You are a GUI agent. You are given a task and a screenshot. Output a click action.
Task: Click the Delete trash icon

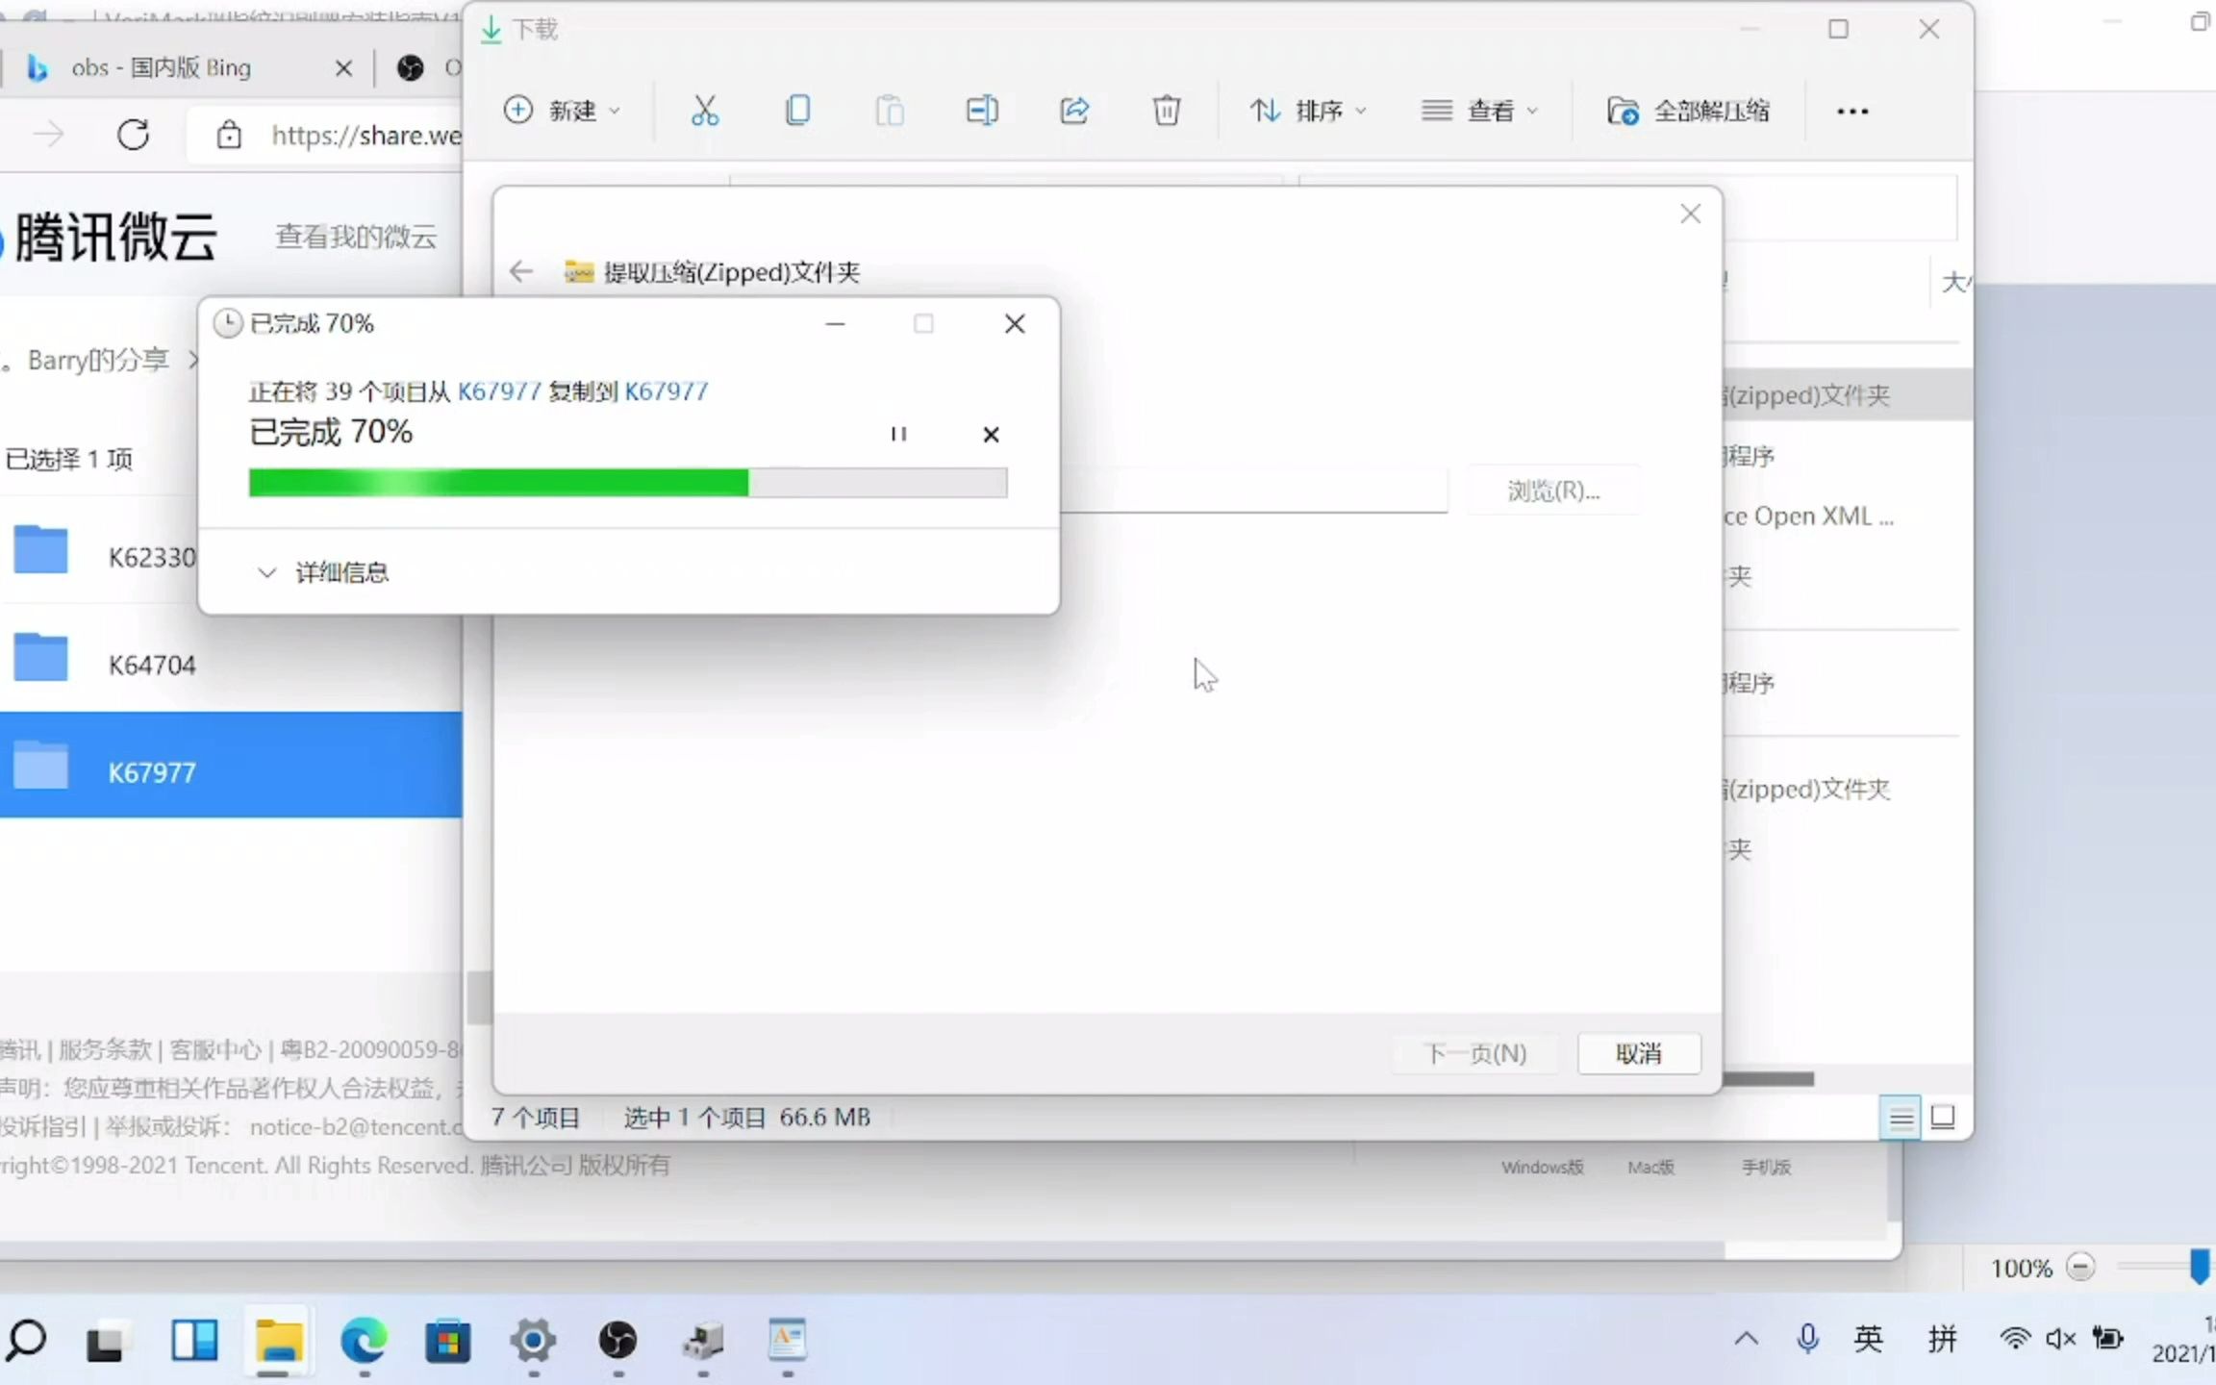1166,110
